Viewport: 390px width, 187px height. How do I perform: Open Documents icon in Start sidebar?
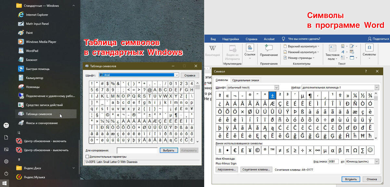pyautogui.click(x=6, y=137)
